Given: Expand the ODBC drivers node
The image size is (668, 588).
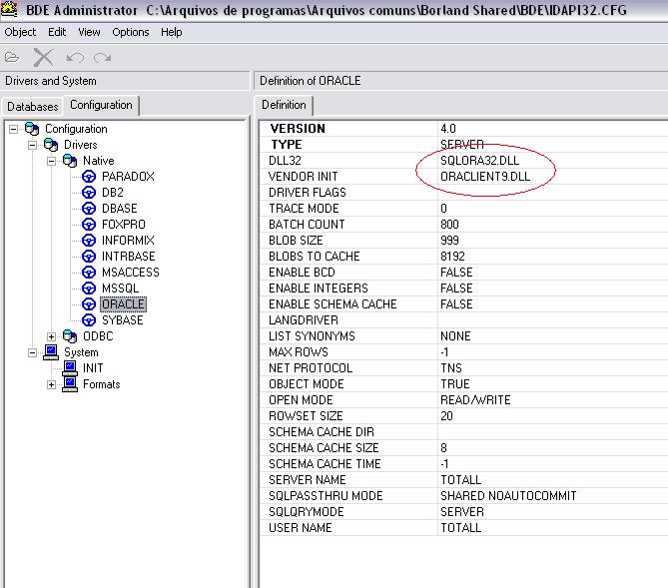Looking at the screenshot, I should (x=52, y=336).
